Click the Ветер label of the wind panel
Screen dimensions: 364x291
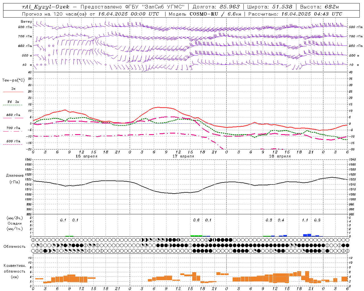coord(26,22)
